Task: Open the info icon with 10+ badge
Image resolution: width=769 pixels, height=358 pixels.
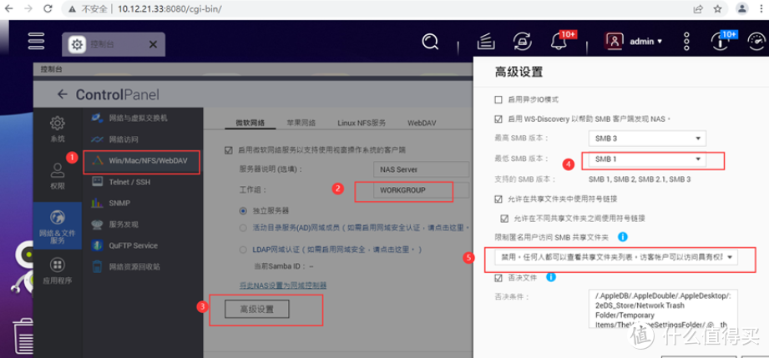Action: [x=720, y=43]
